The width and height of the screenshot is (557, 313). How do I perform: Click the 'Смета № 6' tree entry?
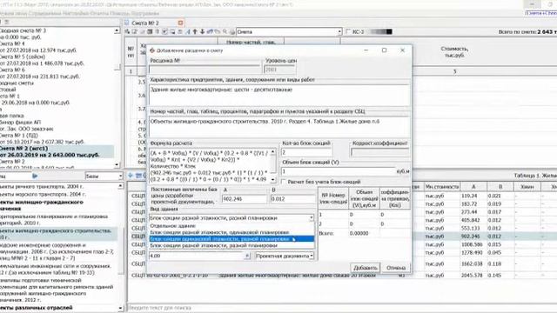pyautogui.click(x=12, y=70)
